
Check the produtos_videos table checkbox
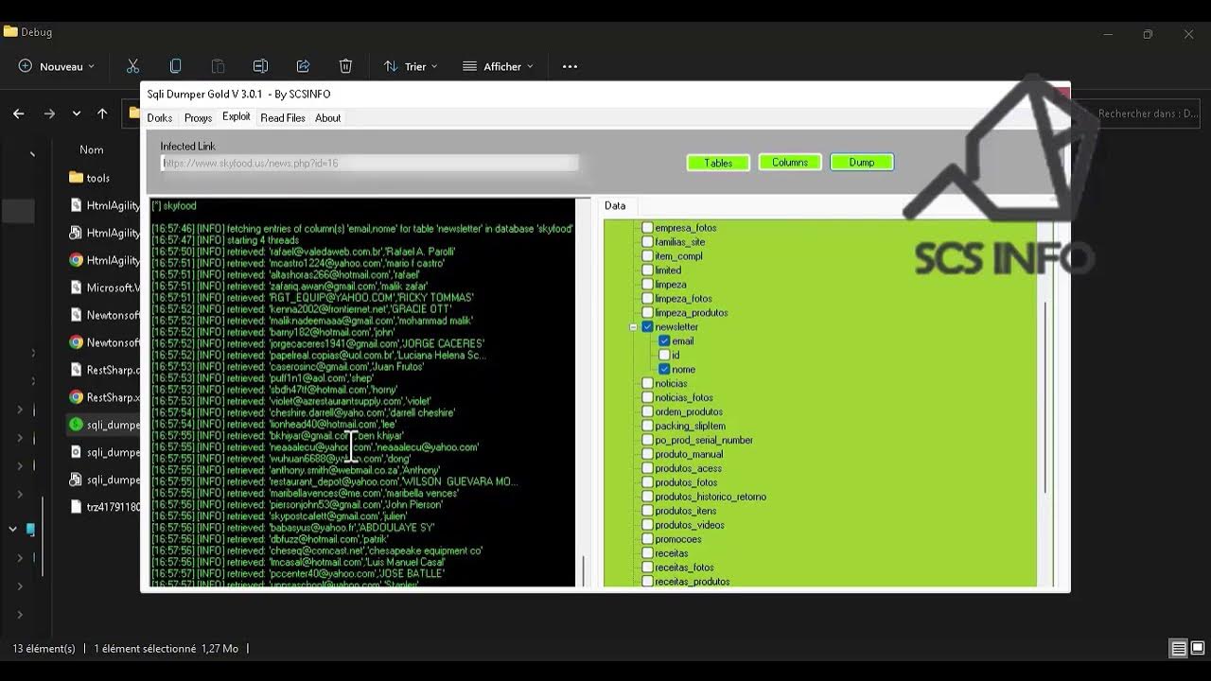pos(647,525)
